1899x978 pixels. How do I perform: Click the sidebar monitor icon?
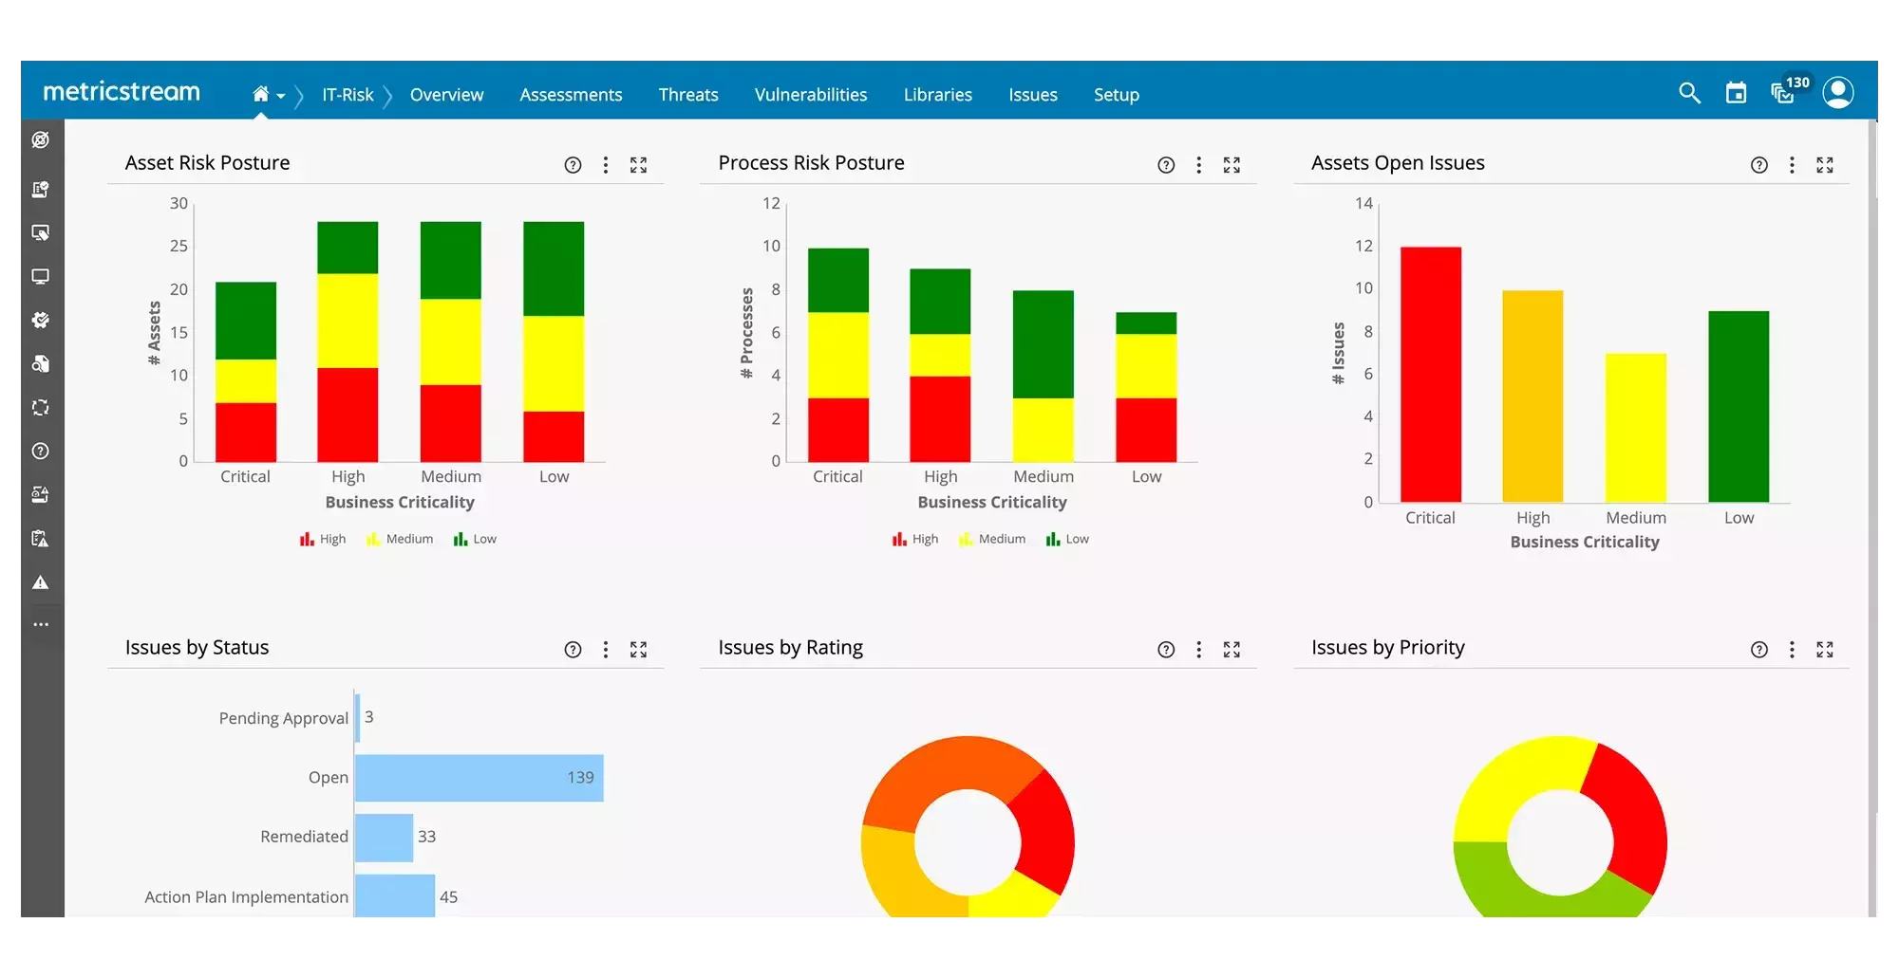coord(40,277)
